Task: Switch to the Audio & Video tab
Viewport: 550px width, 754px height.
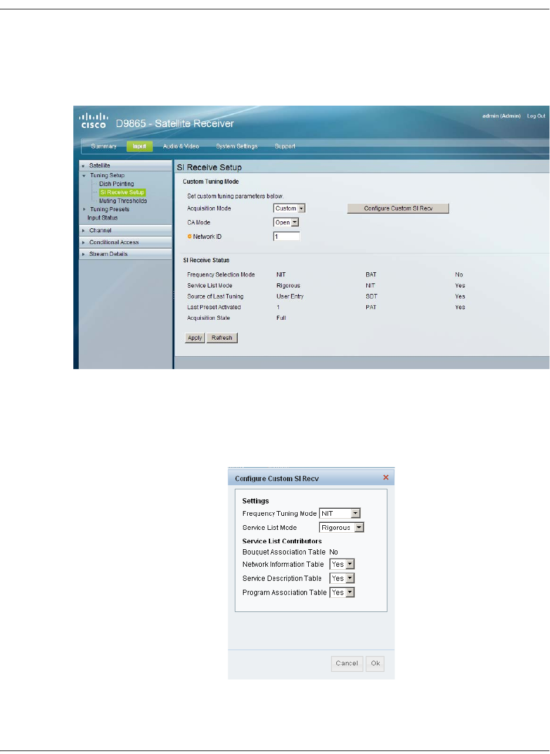Action: (x=181, y=146)
